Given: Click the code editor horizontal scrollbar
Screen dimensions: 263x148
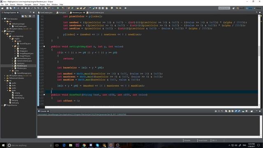Looking at the screenshot, I should [152, 107].
